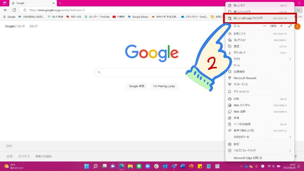Viewport: 304px width, 171px height.
Task: Open Microsoft Rewards menu entry
Action: pyautogui.click(x=260, y=78)
